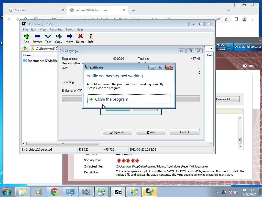Show hidden system tray icons
The image size is (262, 197).
(x=217, y=192)
